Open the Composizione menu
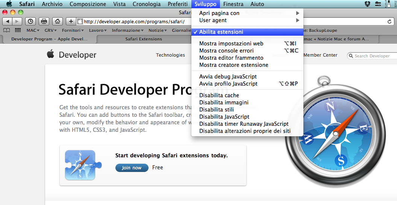Image resolution: width=397 pixels, height=205 pixels. (x=88, y=4)
